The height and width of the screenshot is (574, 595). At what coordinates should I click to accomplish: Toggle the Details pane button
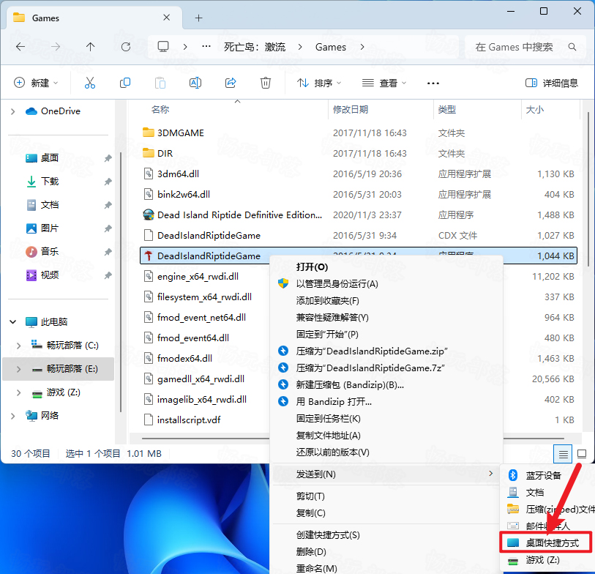[x=551, y=83]
